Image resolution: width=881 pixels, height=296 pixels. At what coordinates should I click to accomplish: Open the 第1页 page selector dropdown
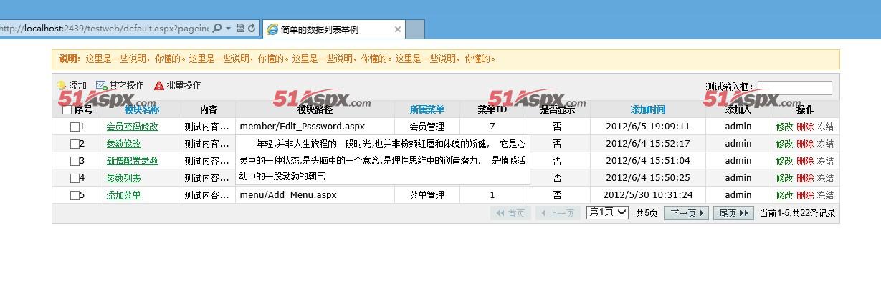click(607, 212)
